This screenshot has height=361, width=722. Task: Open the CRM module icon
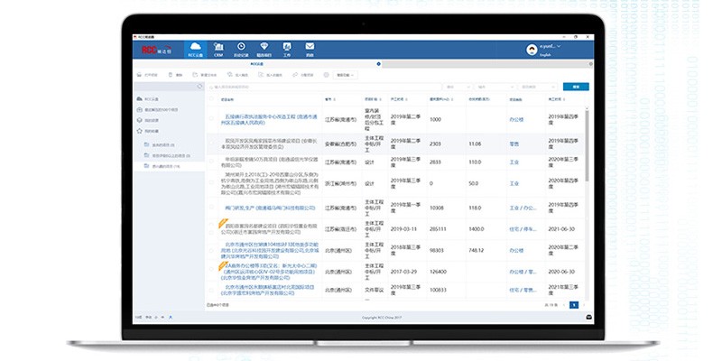tap(218, 49)
